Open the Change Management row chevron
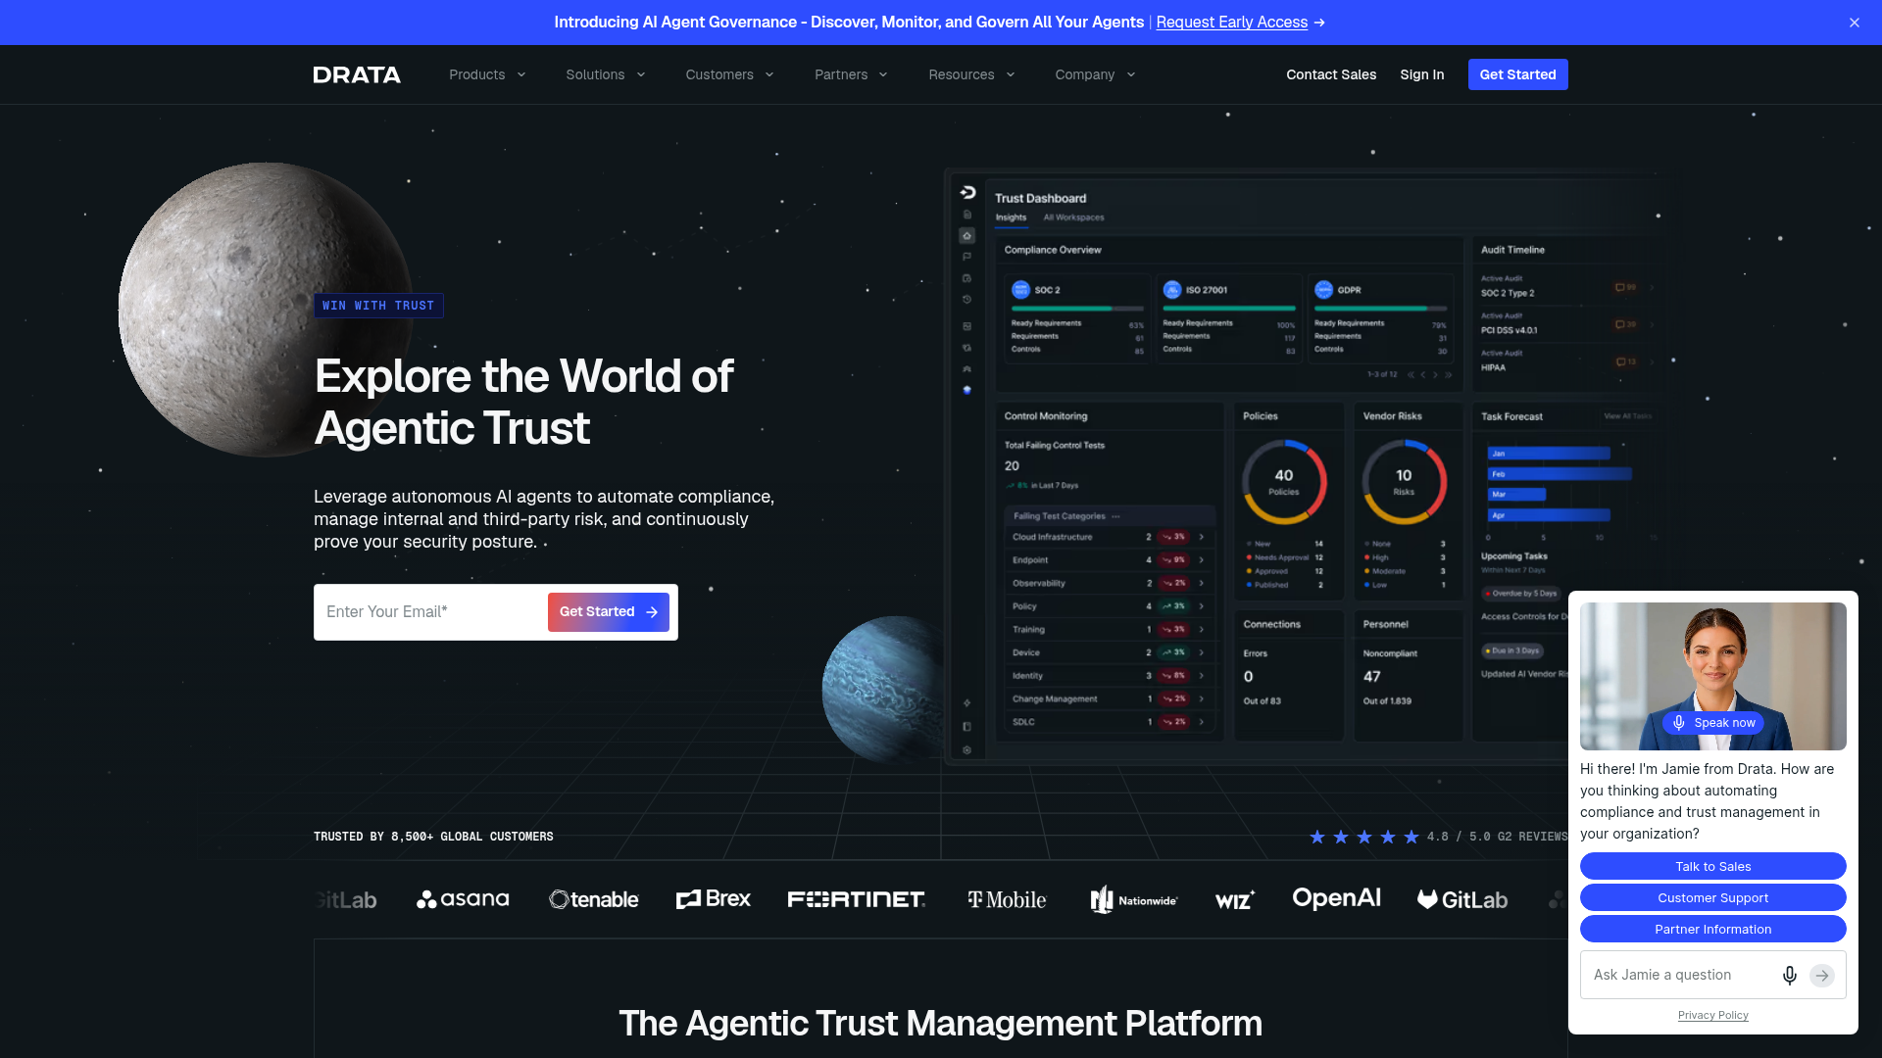Screen dimensions: 1882x1058 [x=1201, y=699]
